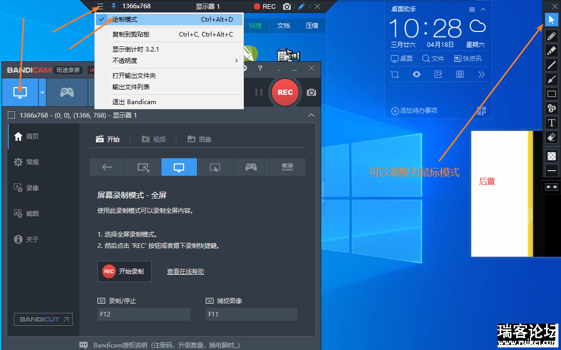This screenshot has height=350, width=561.
Task: Collapse the 桌面助手 widget with up chevron
Action: coord(483,10)
